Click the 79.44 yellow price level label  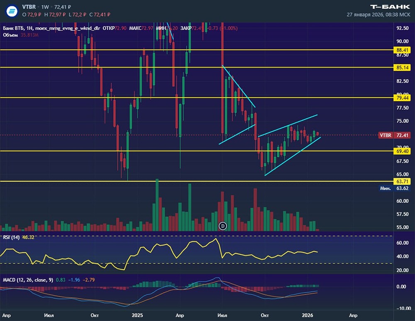[402, 98]
